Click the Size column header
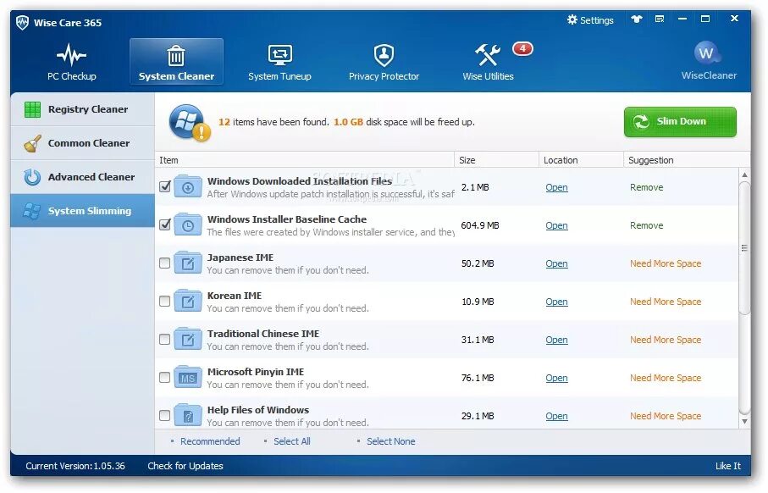Image resolution: width=768 pixels, height=493 pixels. pyautogui.click(x=497, y=160)
